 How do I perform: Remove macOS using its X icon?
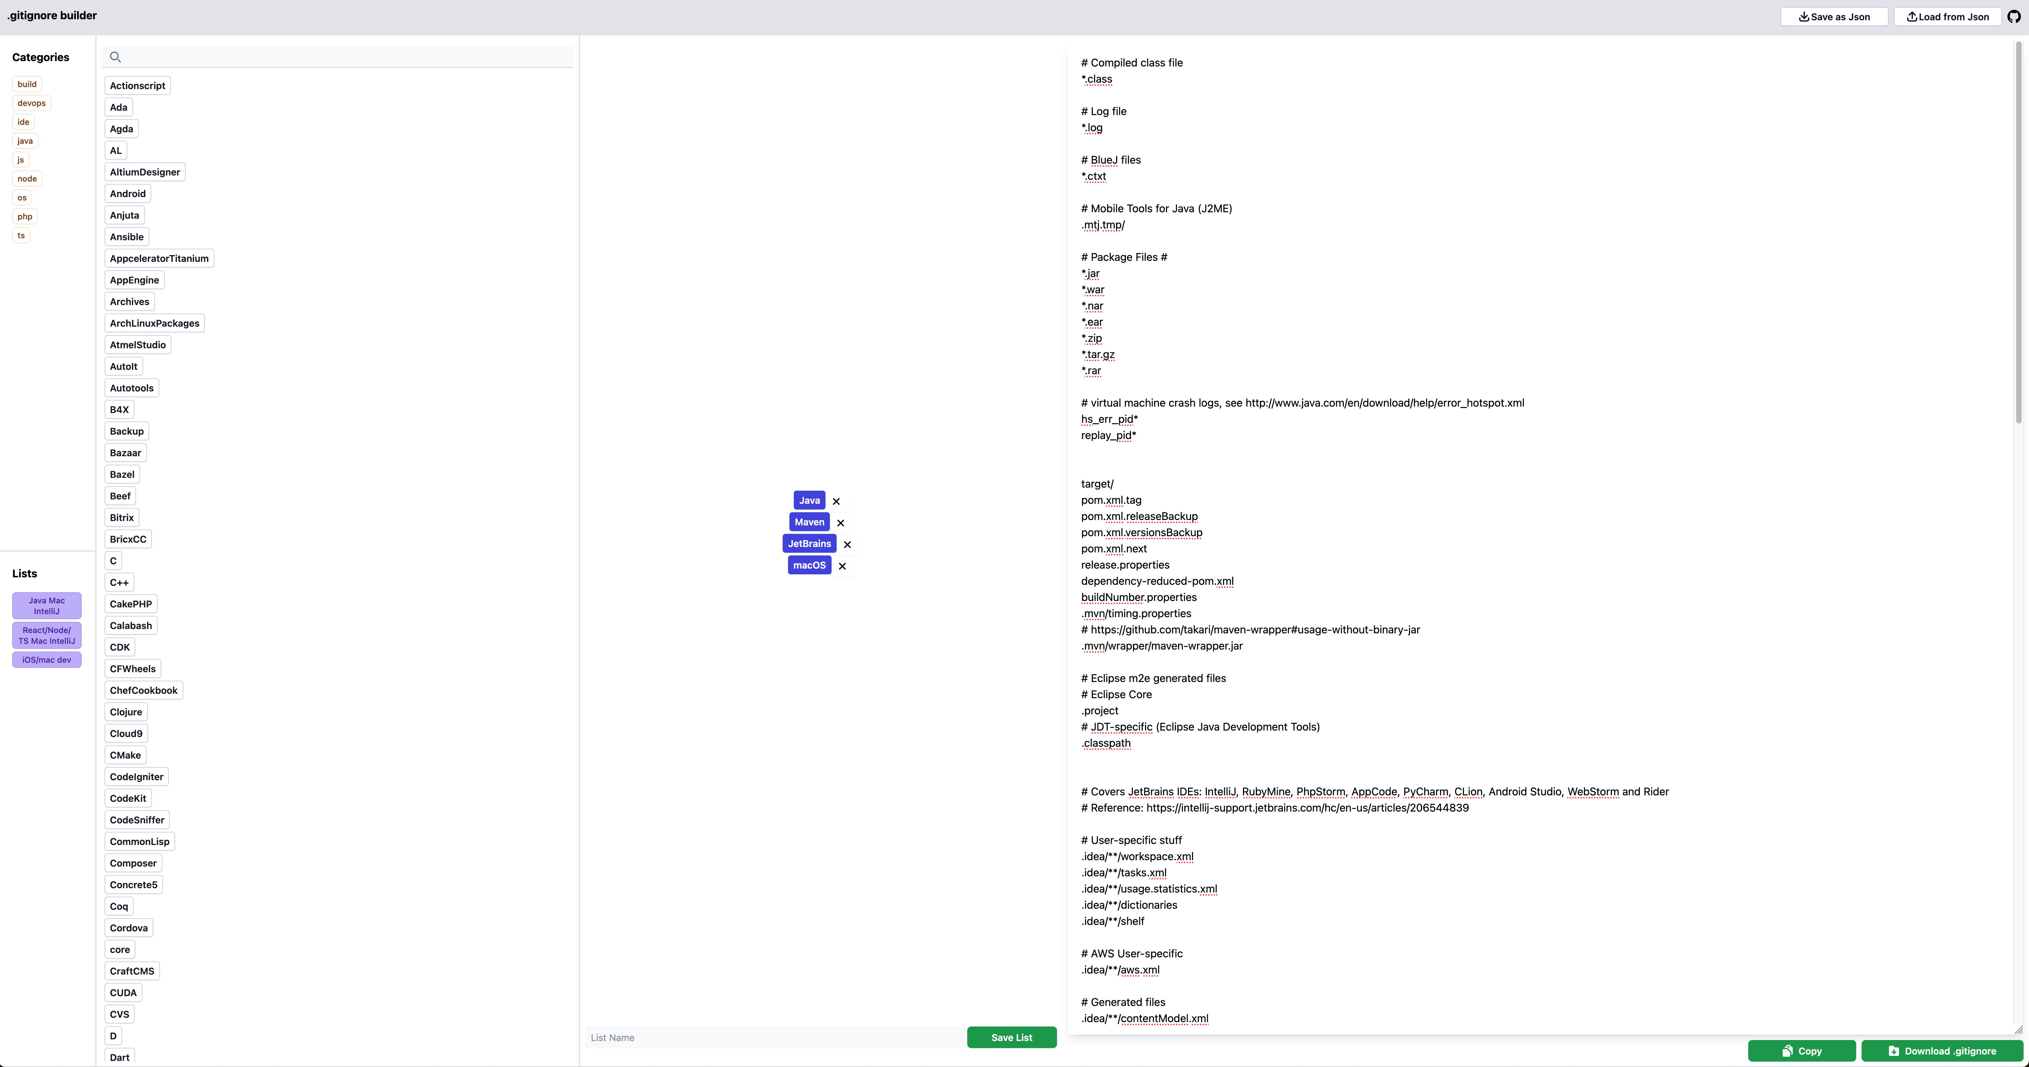842,566
